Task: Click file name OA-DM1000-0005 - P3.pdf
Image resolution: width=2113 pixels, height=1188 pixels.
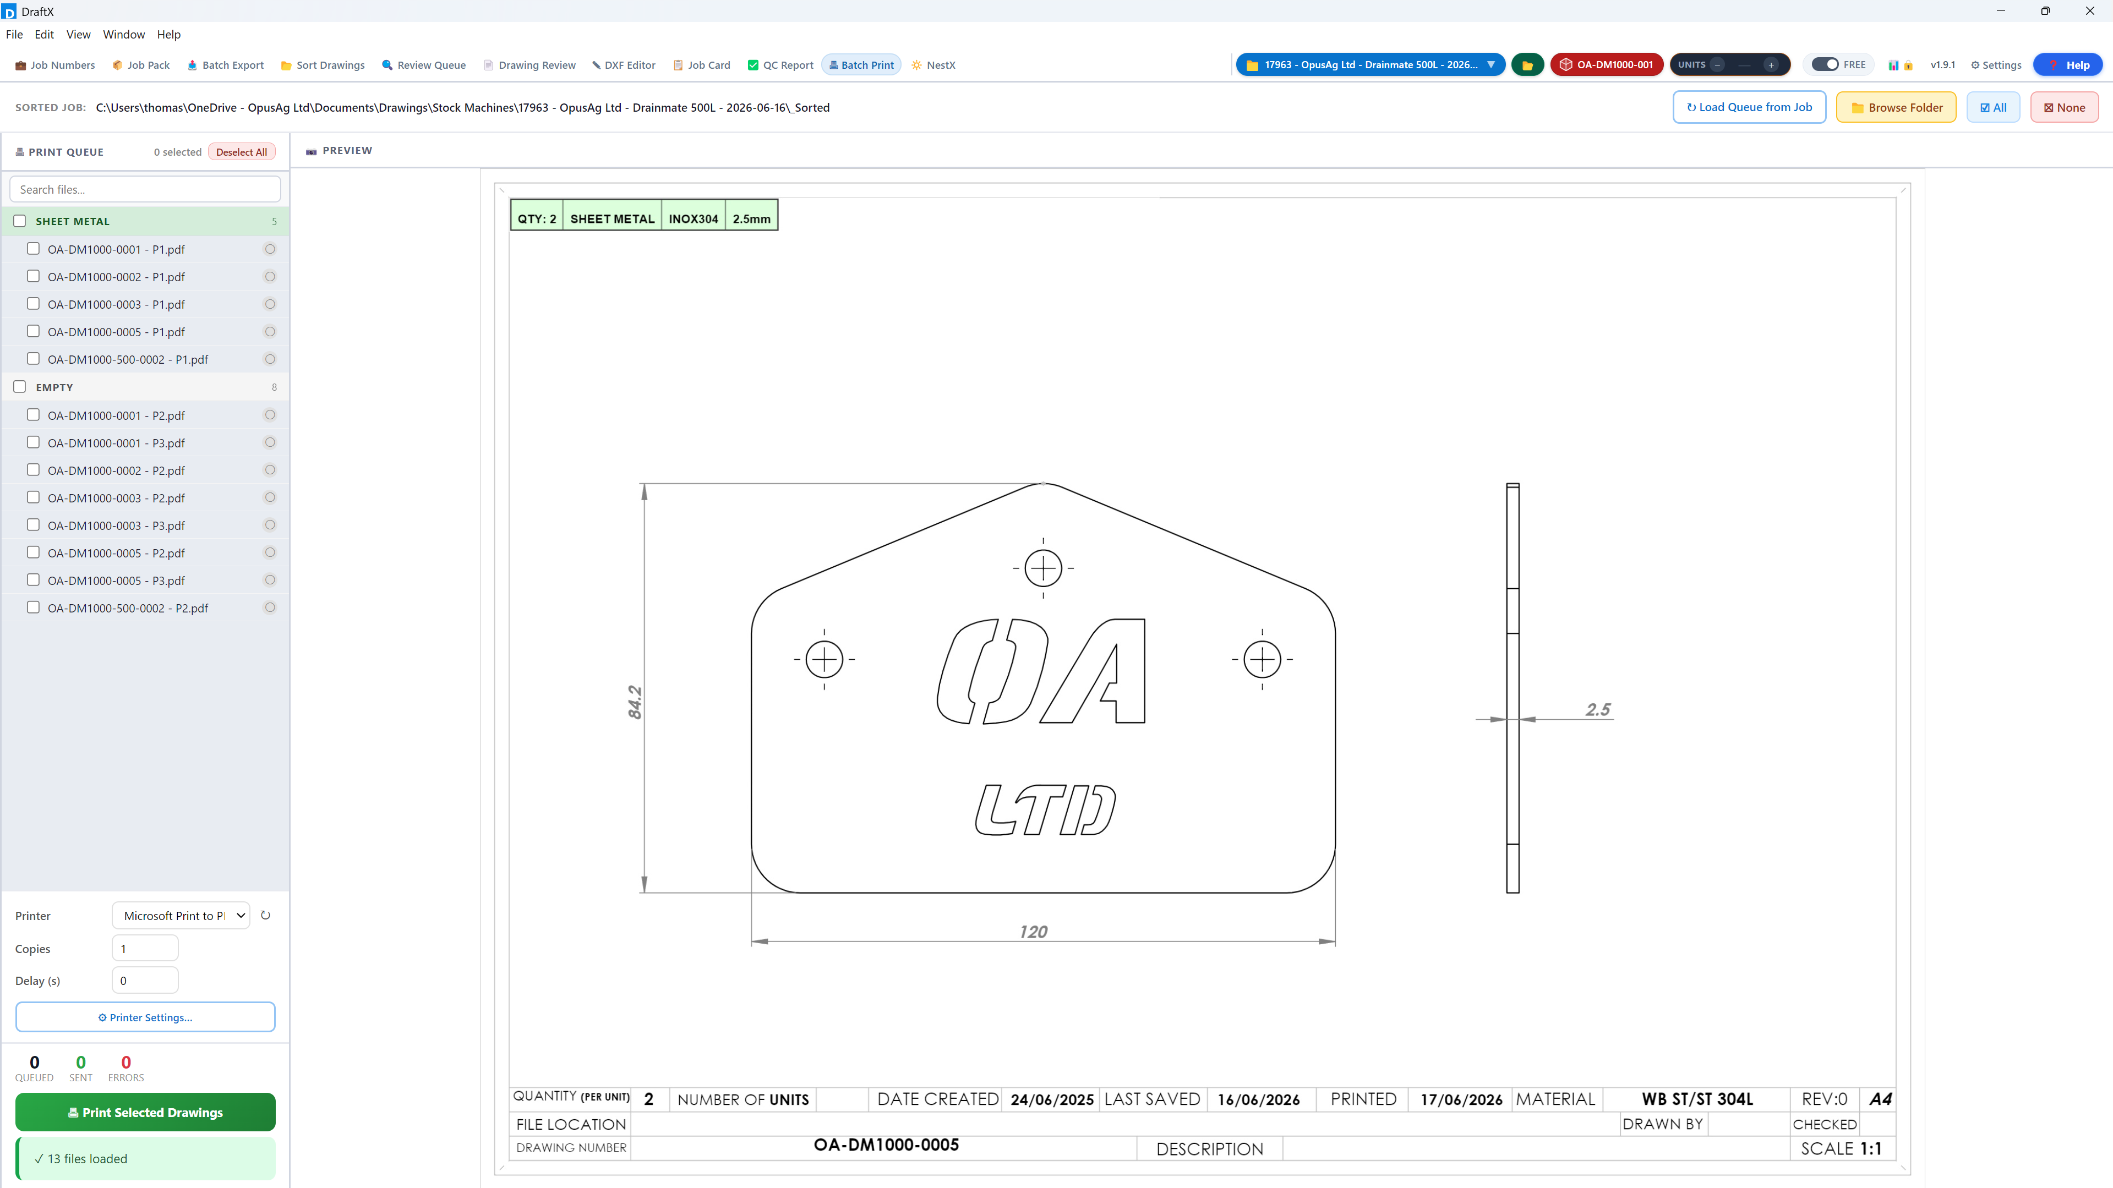Action: pos(117,581)
